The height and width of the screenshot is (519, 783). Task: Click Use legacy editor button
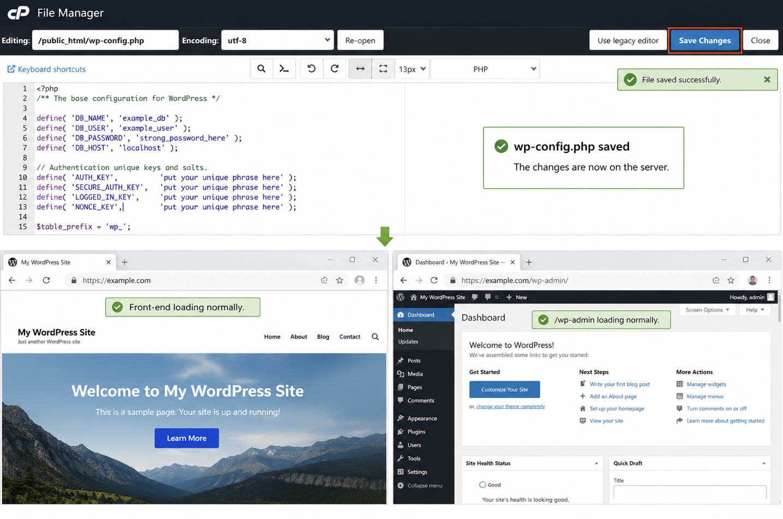(627, 40)
